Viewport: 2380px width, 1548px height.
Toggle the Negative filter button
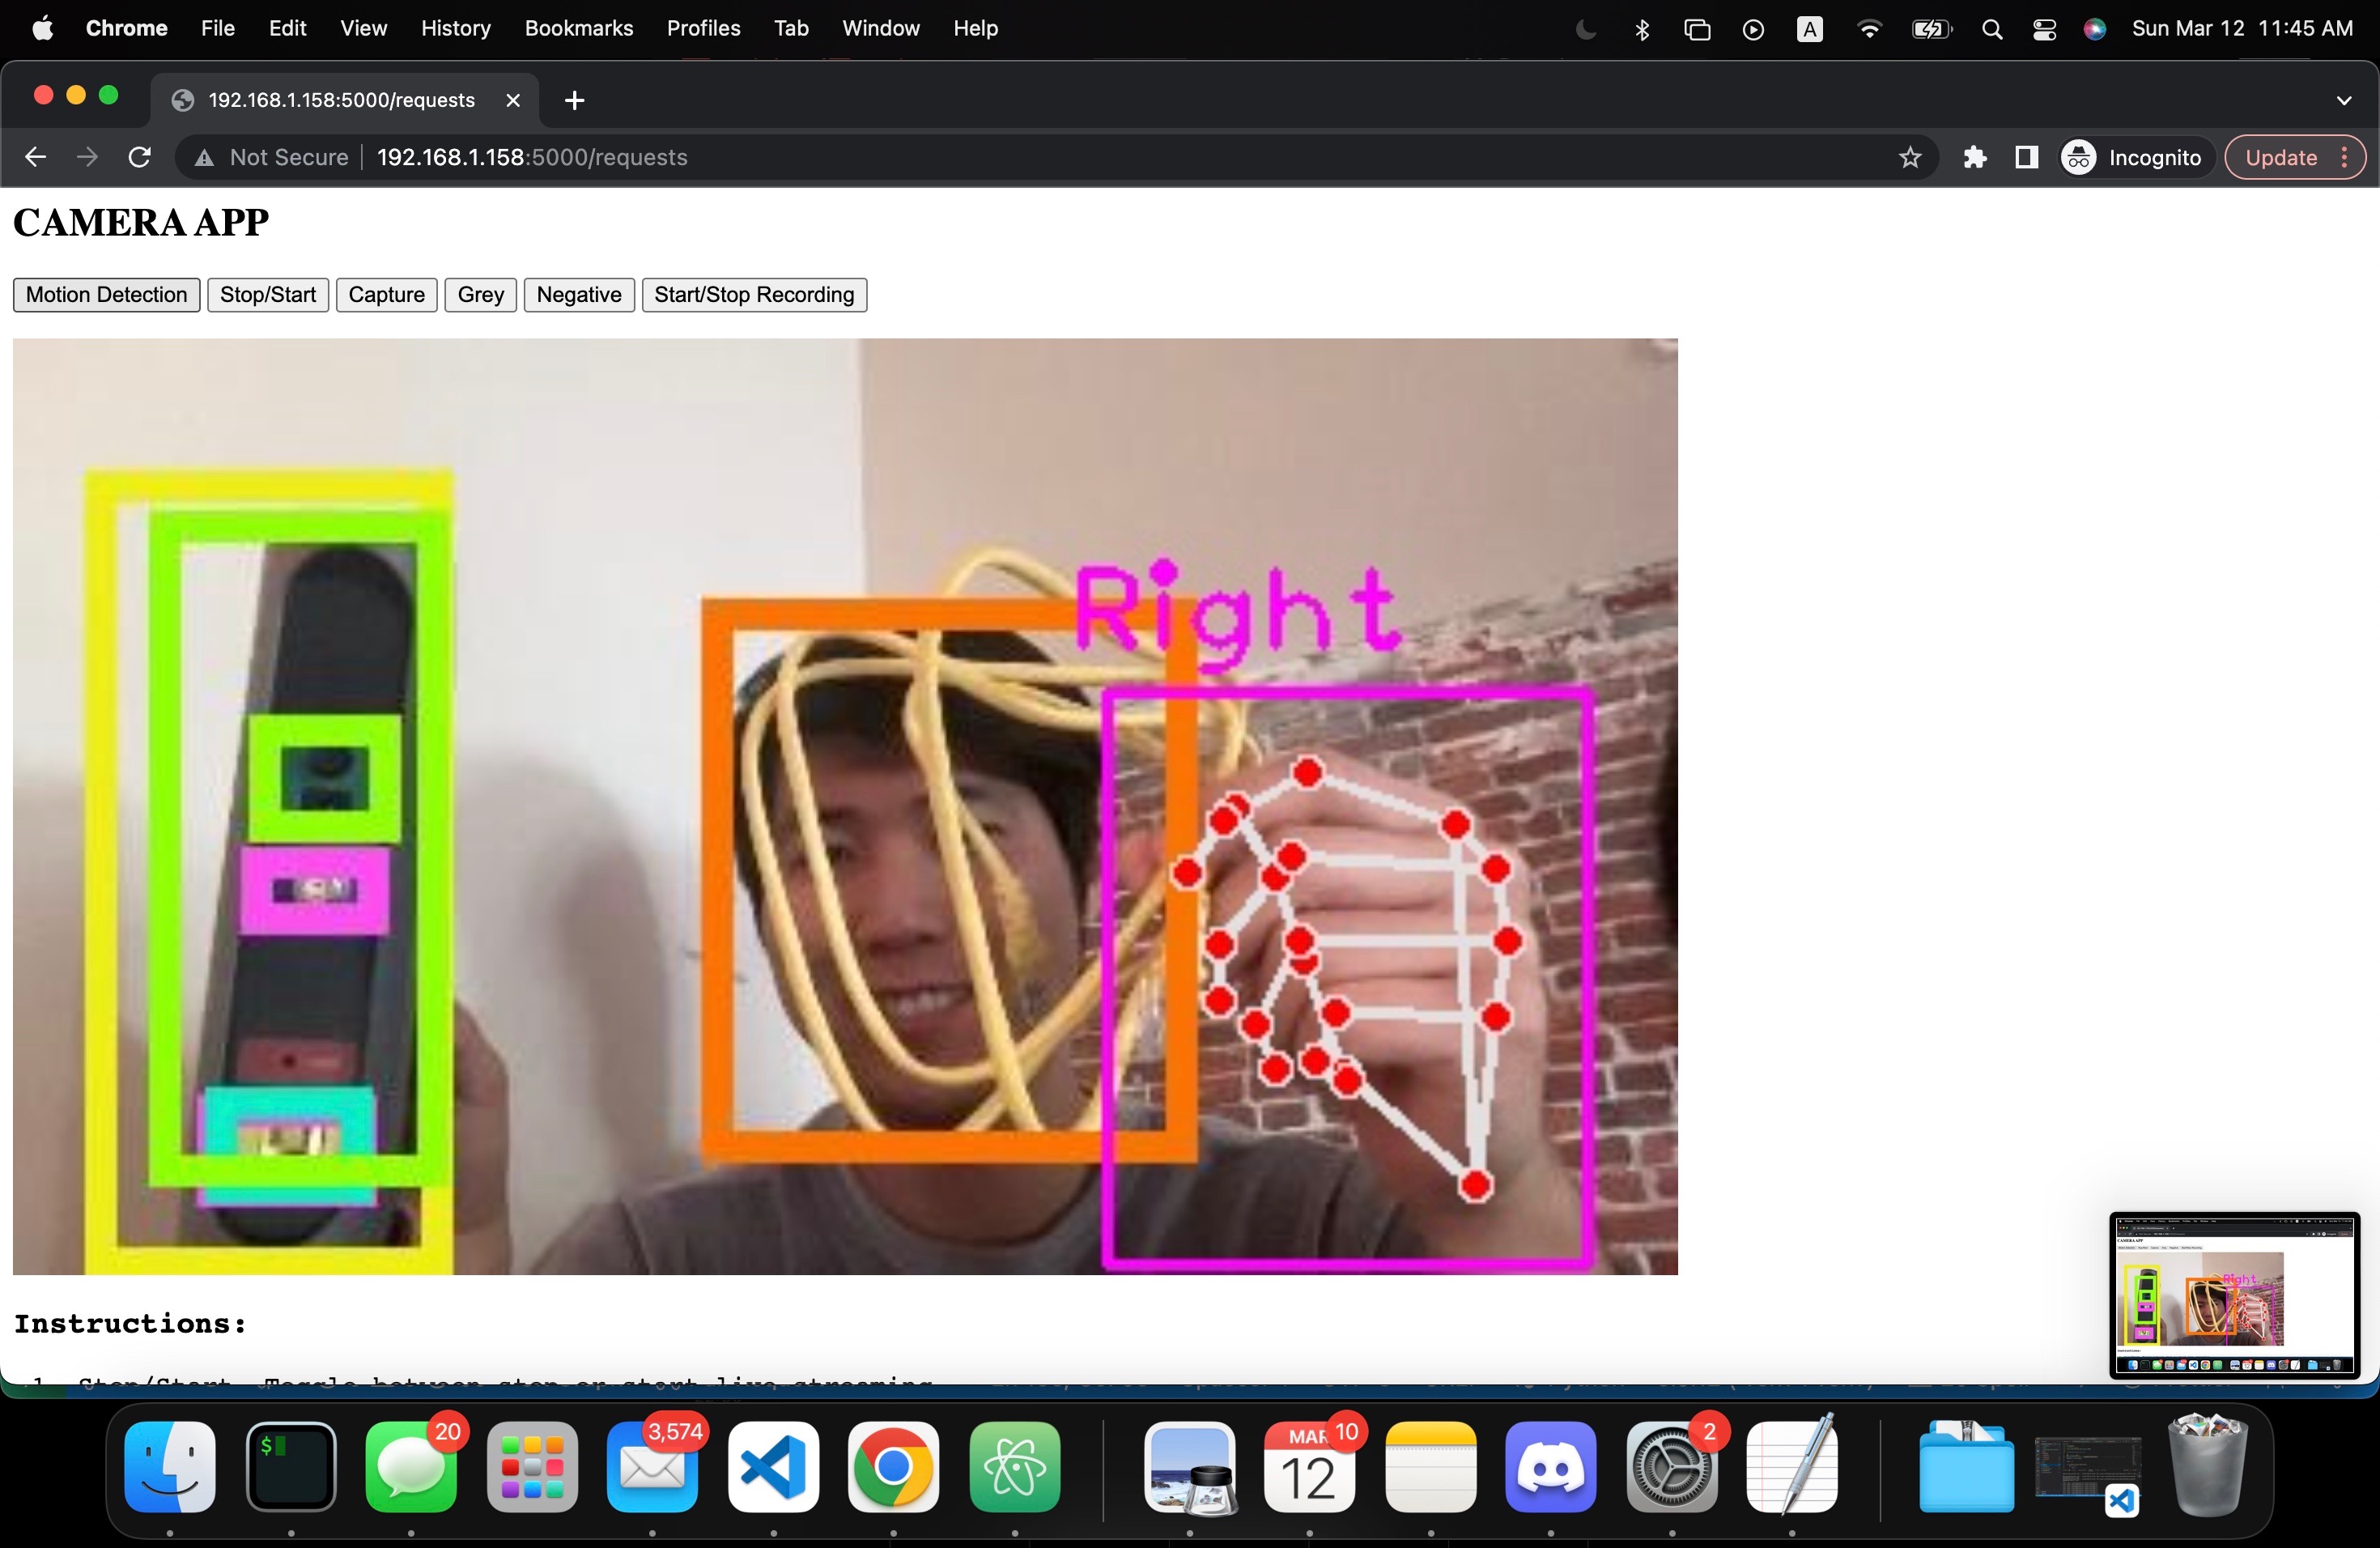(x=578, y=295)
